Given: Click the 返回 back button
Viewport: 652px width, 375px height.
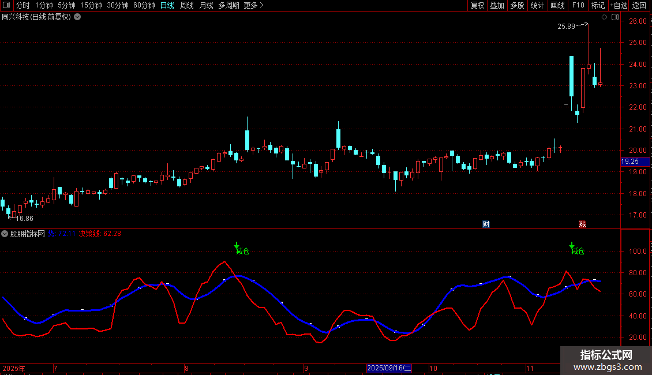Looking at the screenshot, I should tap(639, 5).
